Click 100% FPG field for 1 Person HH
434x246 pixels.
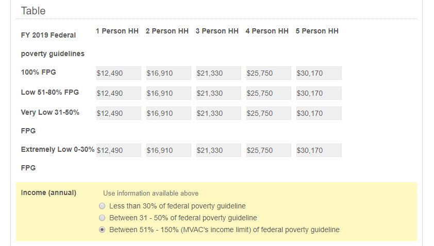coord(119,73)
